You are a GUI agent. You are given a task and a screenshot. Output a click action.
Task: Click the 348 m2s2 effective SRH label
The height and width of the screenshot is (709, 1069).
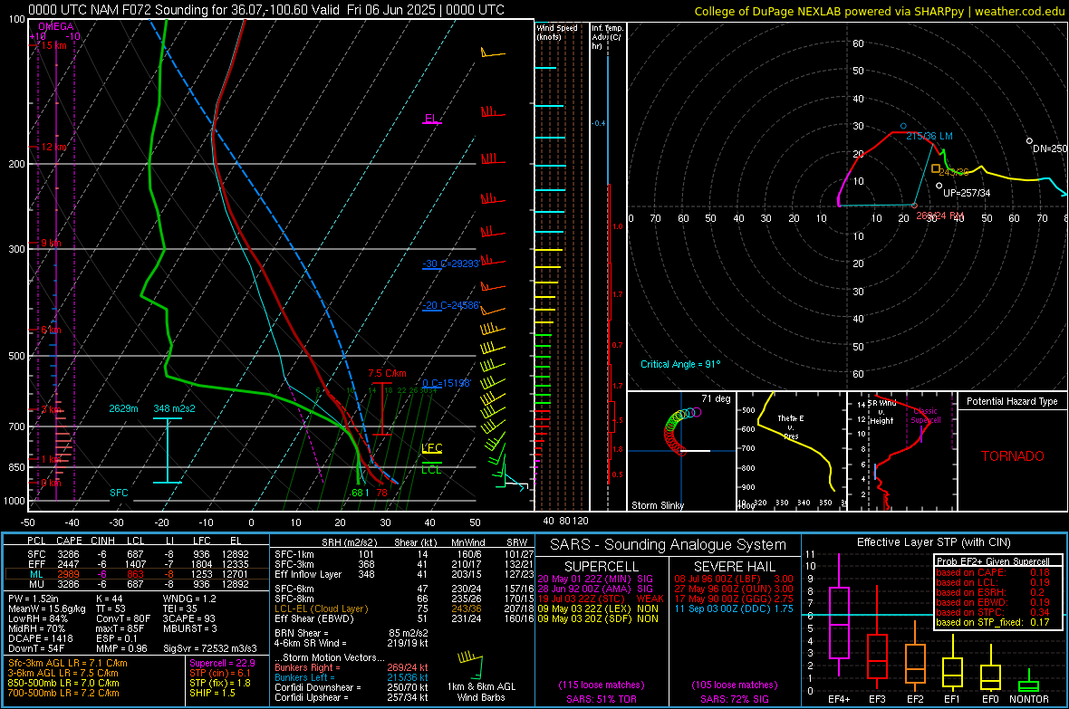(175, 408)
